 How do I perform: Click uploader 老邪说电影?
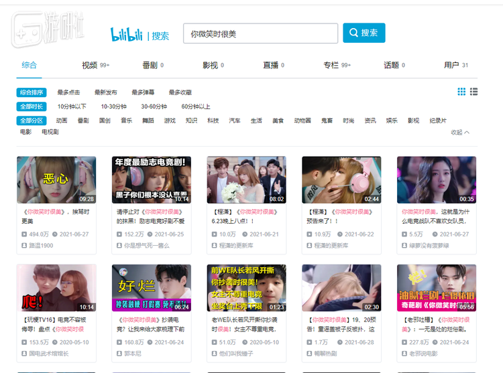tap(425, 354)
